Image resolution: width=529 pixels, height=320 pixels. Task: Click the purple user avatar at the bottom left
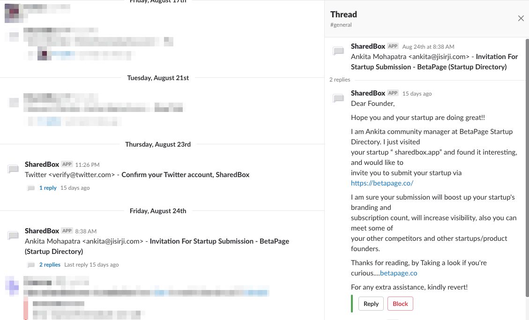[12, 285]
